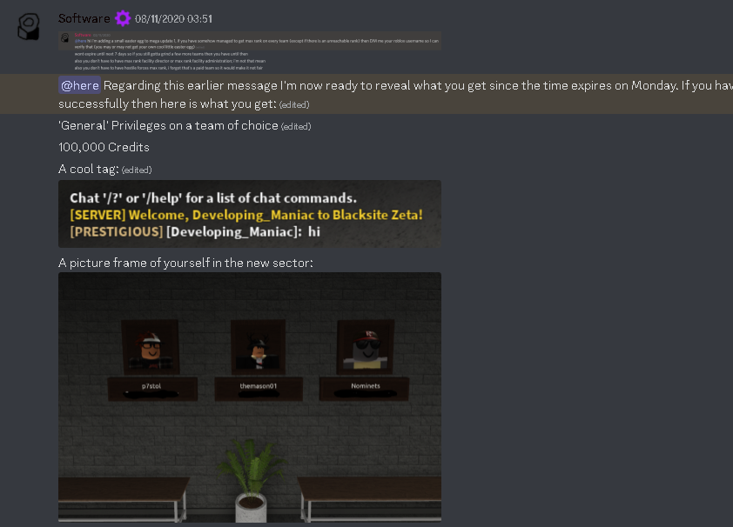Click the (edited) label after 'A cool tag:'

137,170
